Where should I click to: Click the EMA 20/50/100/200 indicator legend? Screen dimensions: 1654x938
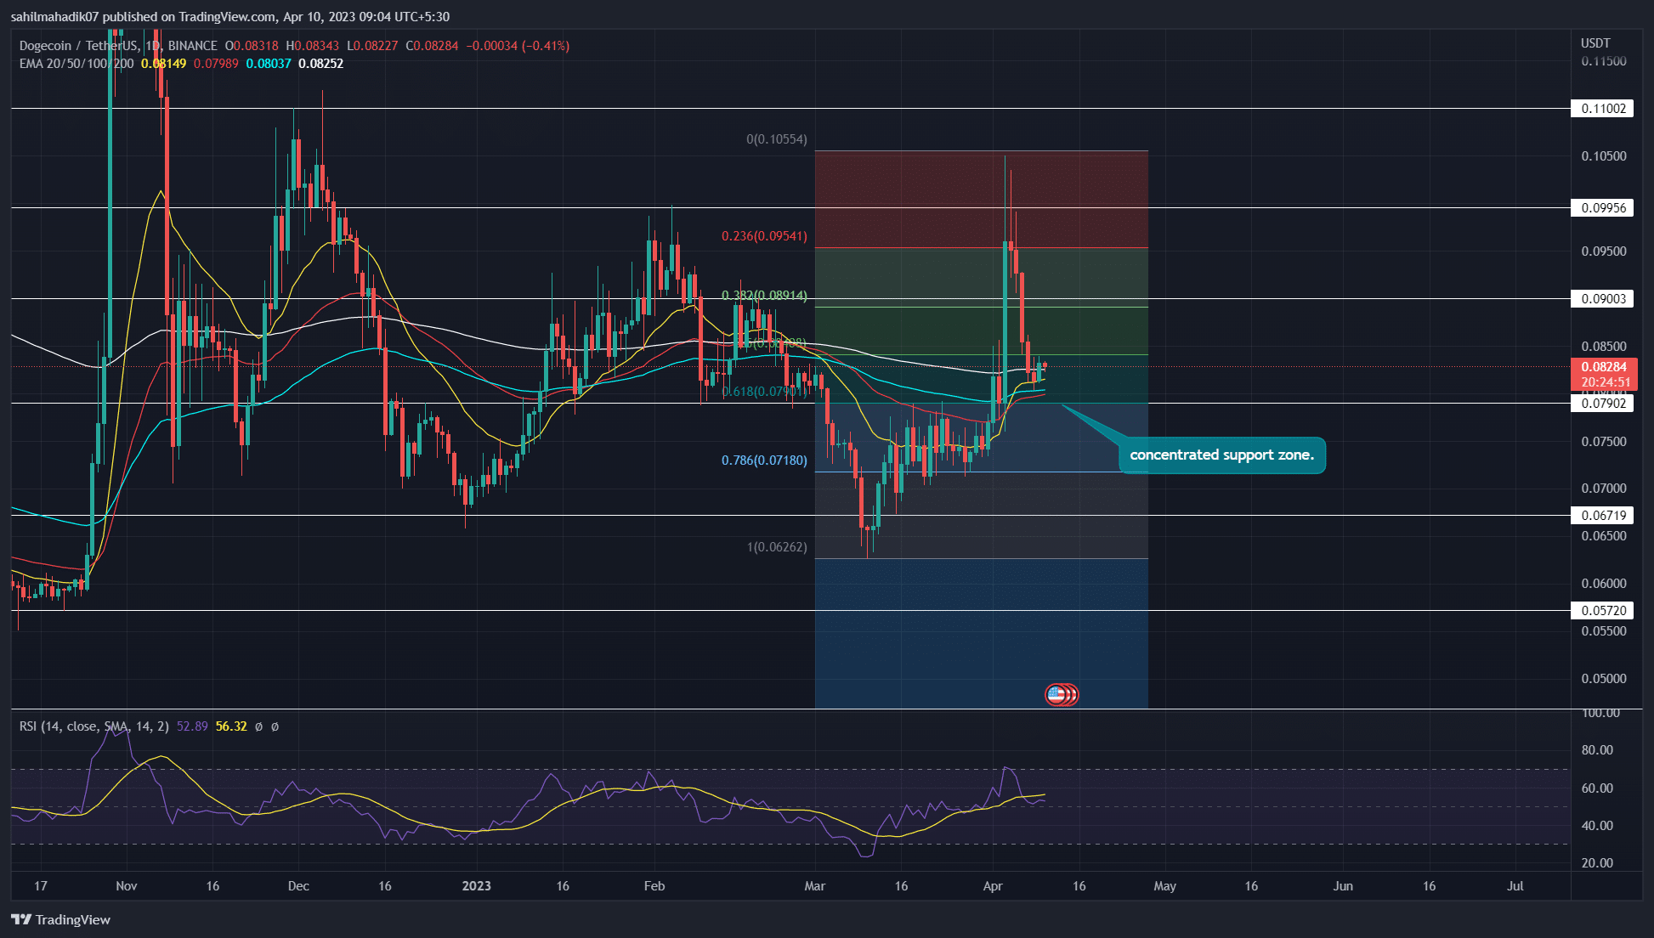[x=76, y=64]
